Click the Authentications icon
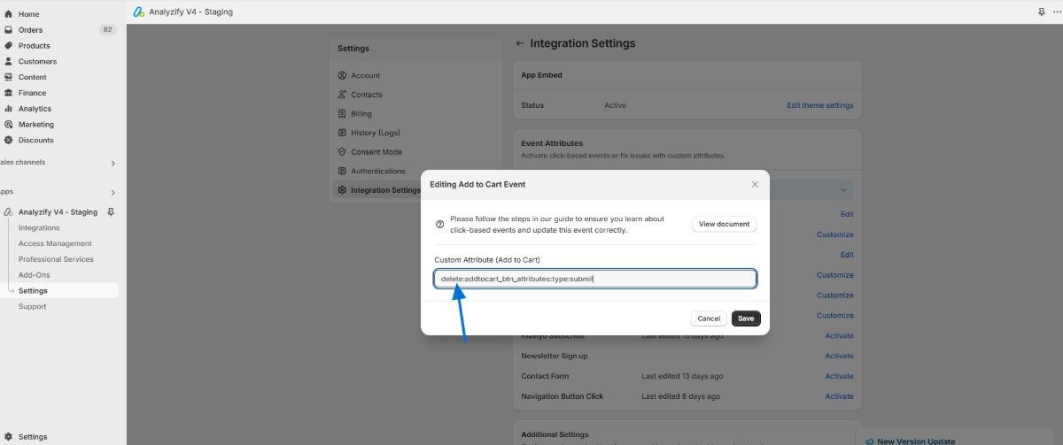Image resolution: width=1063 pixels, height=445 pixels. point(343,171)
